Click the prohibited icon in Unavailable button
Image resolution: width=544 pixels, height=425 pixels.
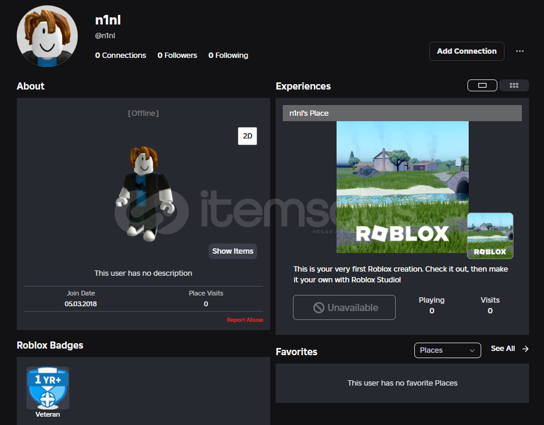[x=319, y=307]
